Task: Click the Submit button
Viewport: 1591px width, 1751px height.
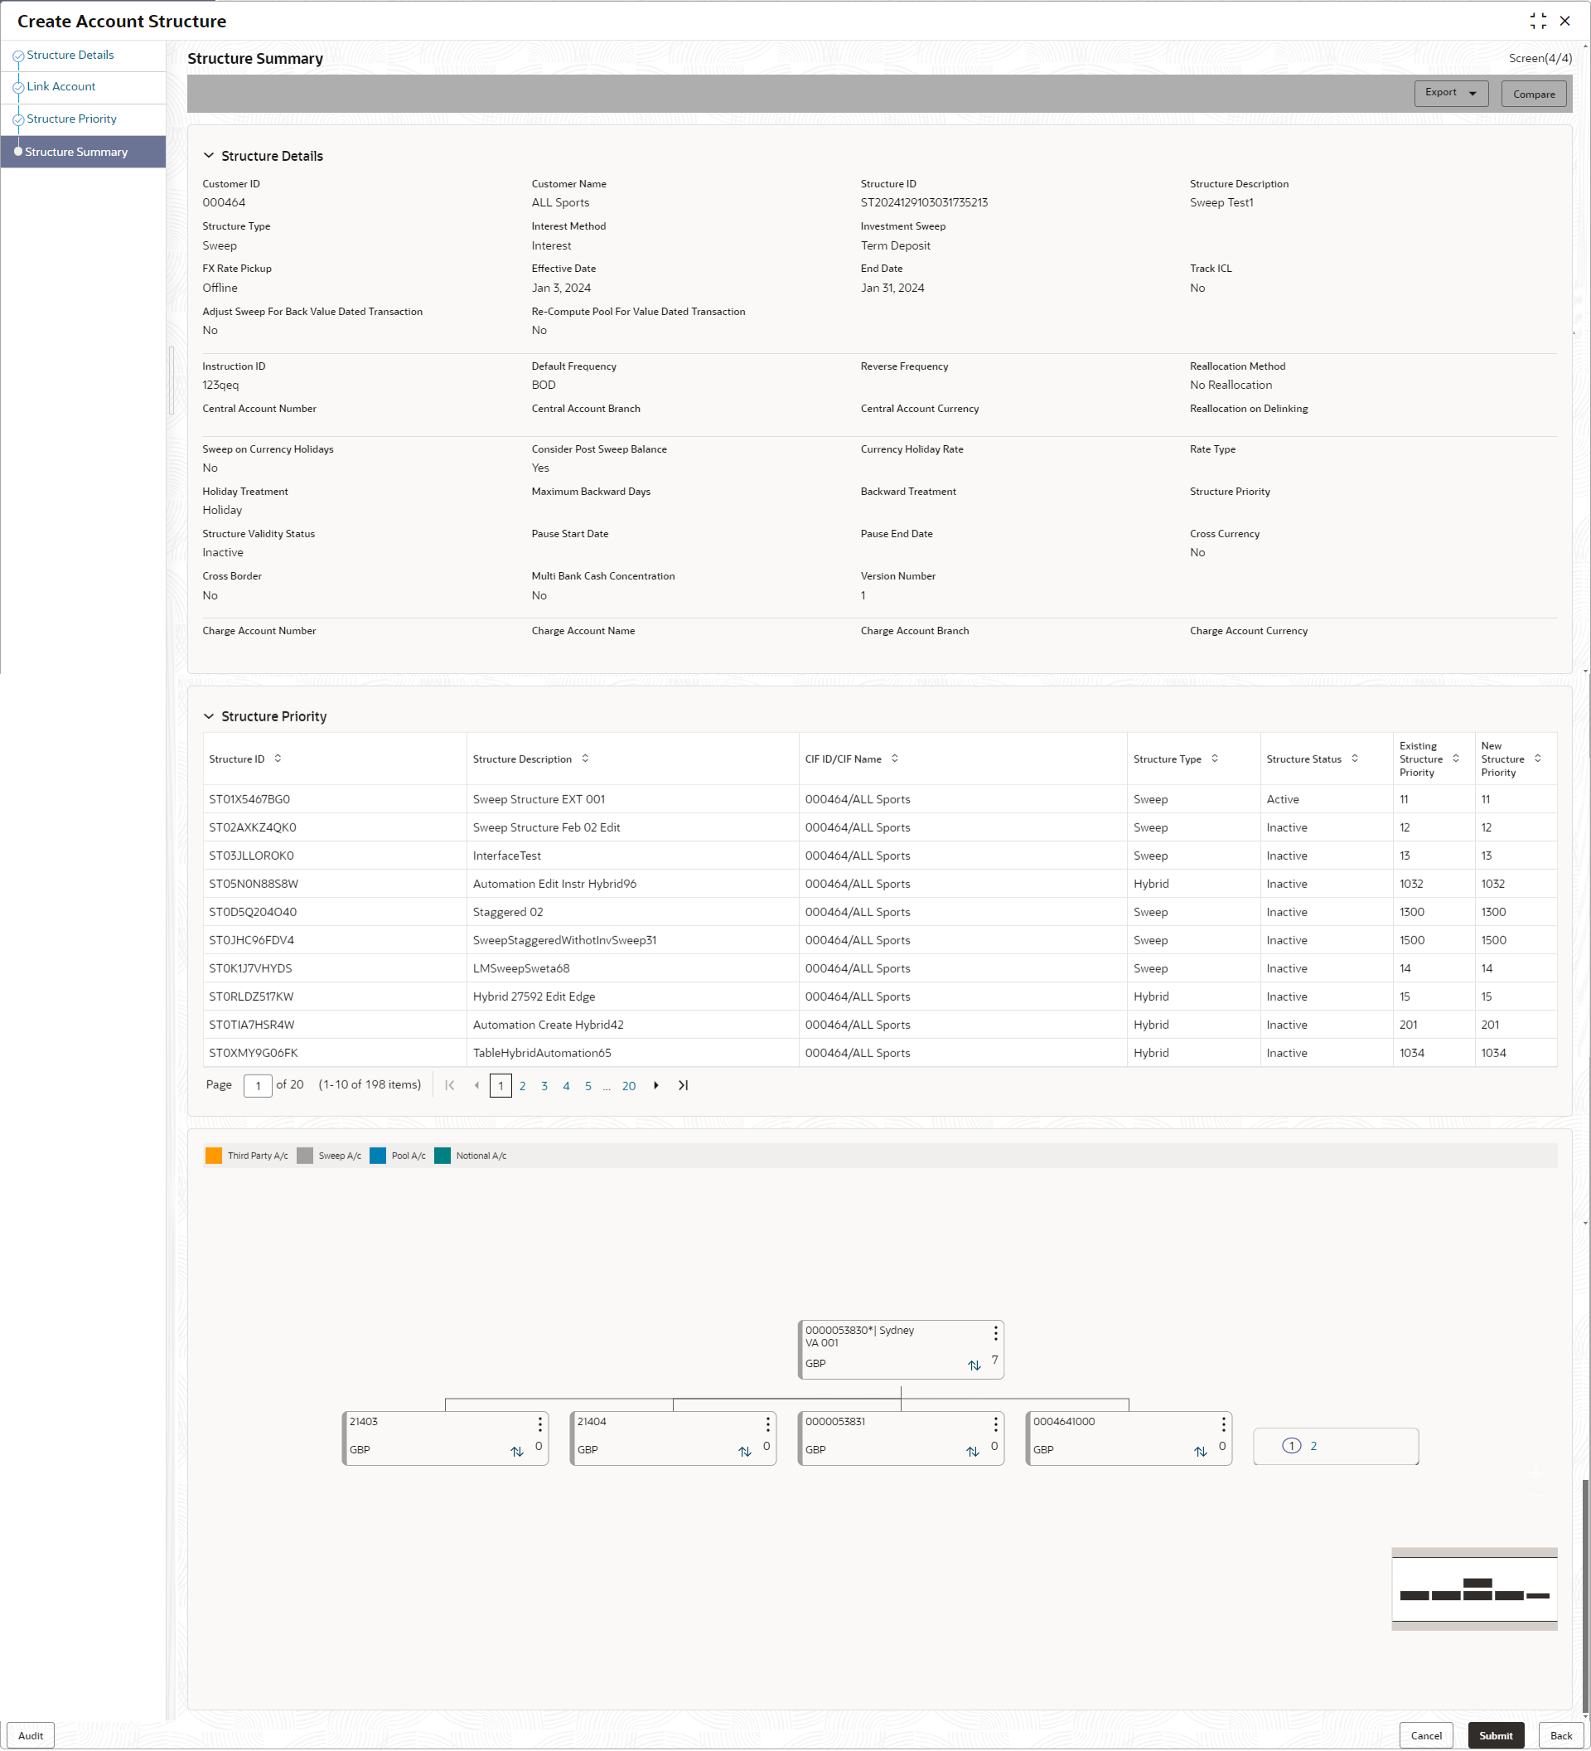Action: (x=1495, y=1734)
